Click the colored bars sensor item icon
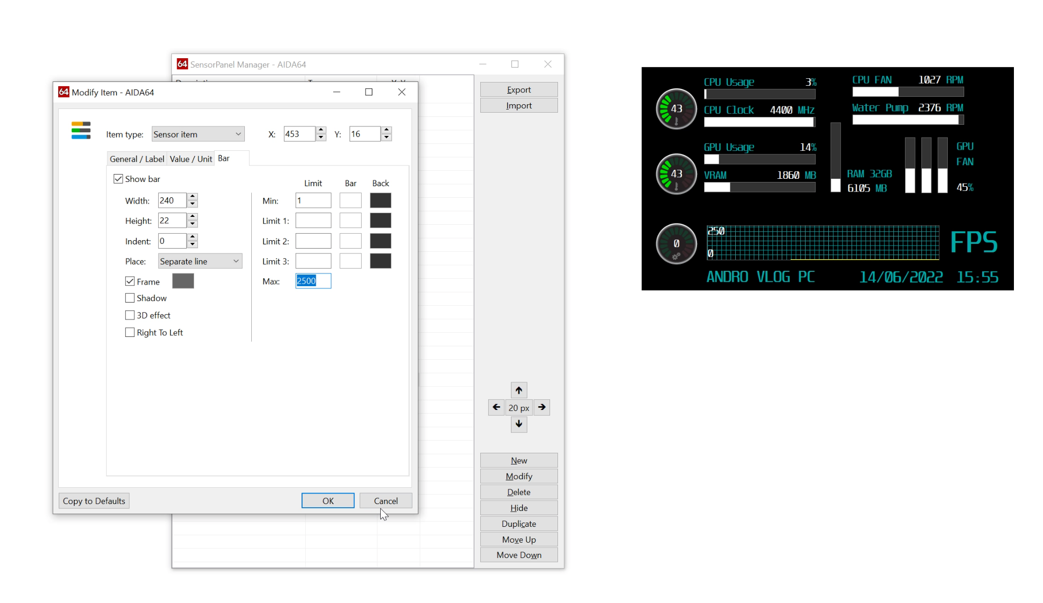Viewport: 1043px width, 603px height. pyautogui.click(x=81, y=130)
